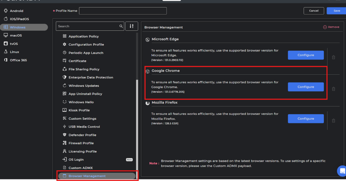Viewport: 346px width, 181px height.
Task: Remove the Browser Management payload
Action: point(331,27)
